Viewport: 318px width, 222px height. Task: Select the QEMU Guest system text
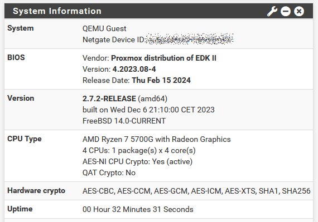pos(104,28)
